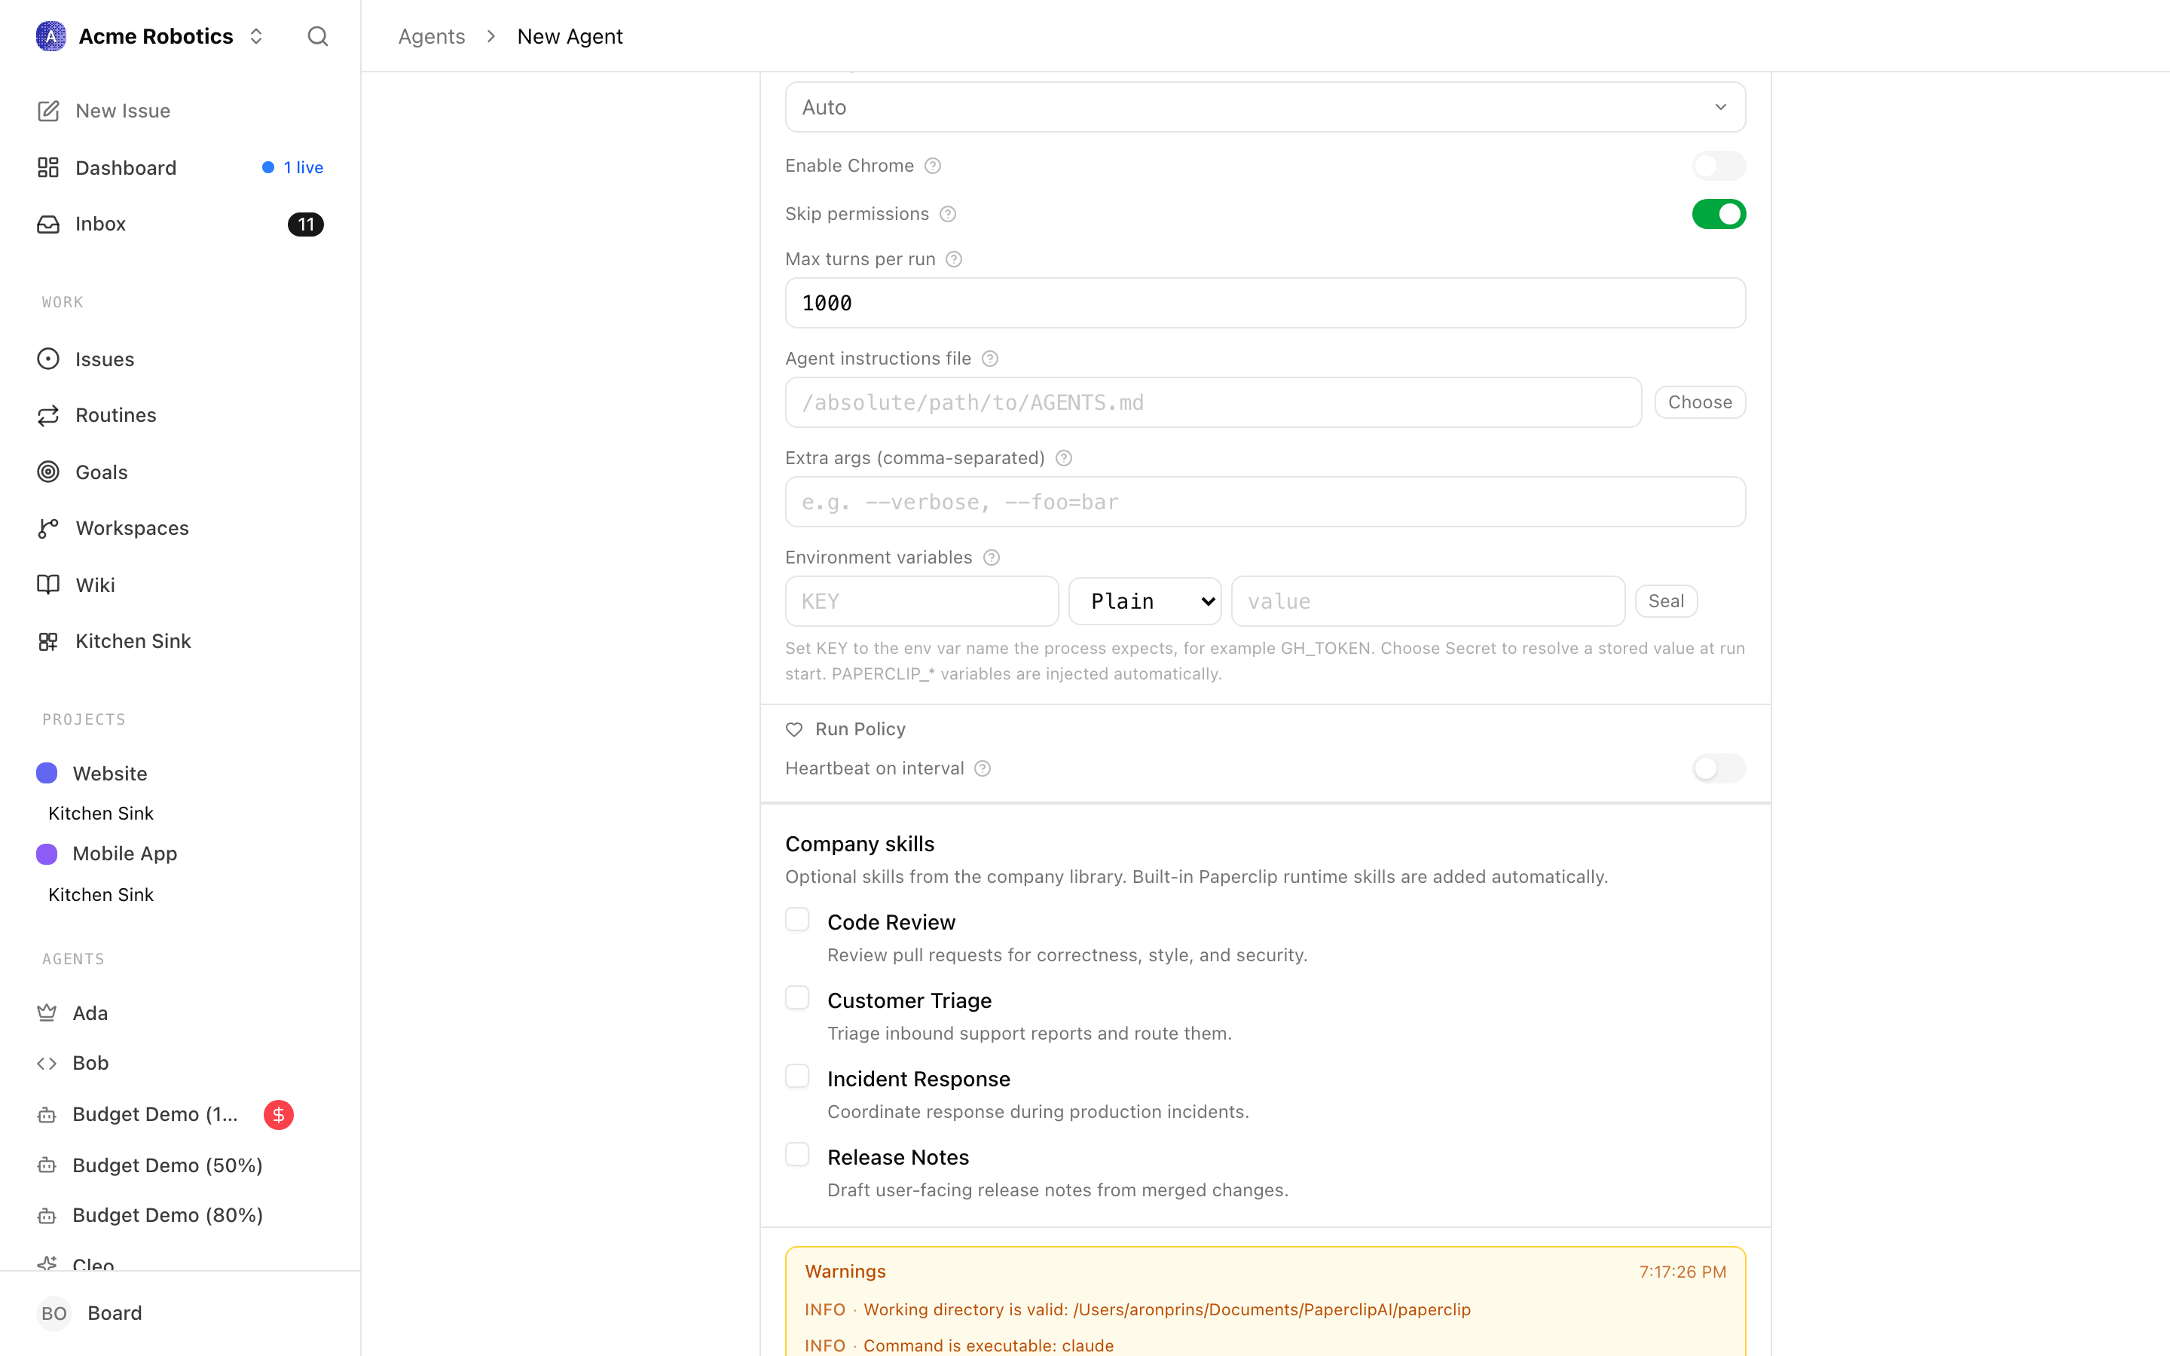Open the Budget Demo (50%) agent

(168, 1165)
